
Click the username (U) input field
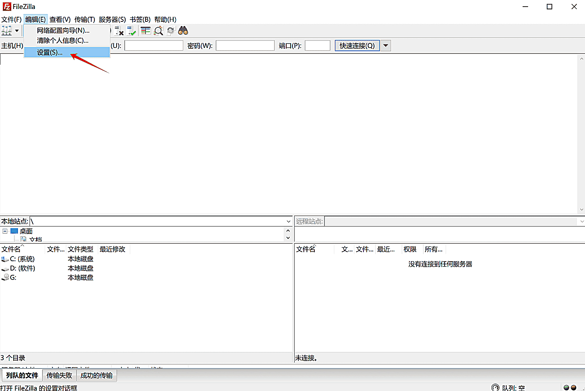point(154,46)
